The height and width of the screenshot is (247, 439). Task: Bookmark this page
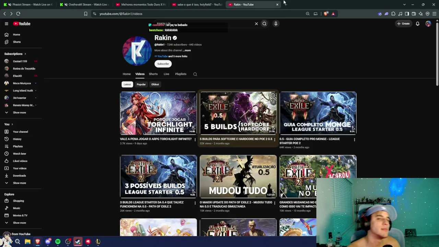[x=86, y=14]
